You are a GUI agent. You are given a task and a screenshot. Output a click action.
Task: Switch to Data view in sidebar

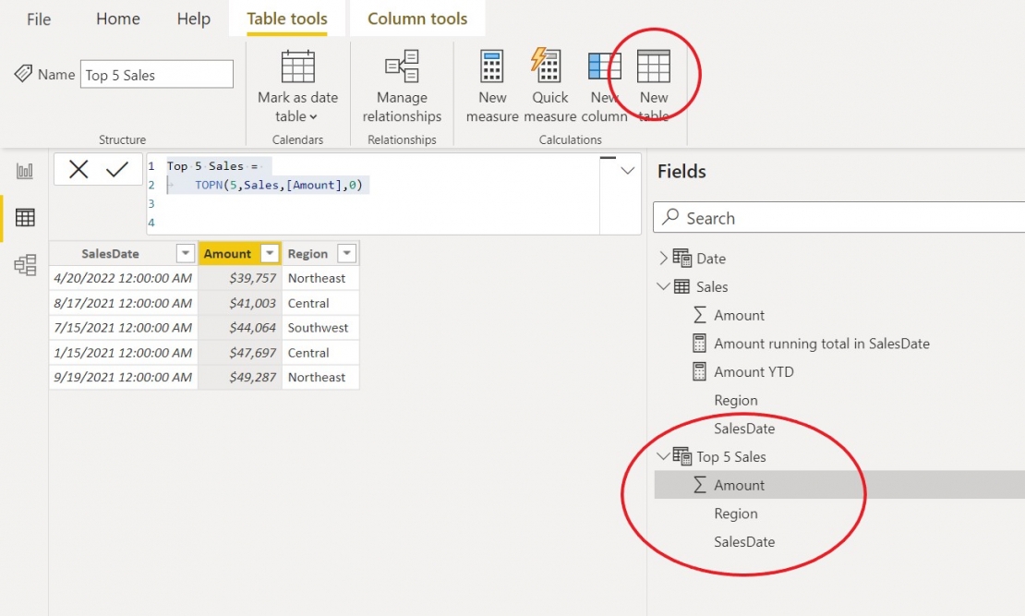pyautogui.click(x=24, y=218)
